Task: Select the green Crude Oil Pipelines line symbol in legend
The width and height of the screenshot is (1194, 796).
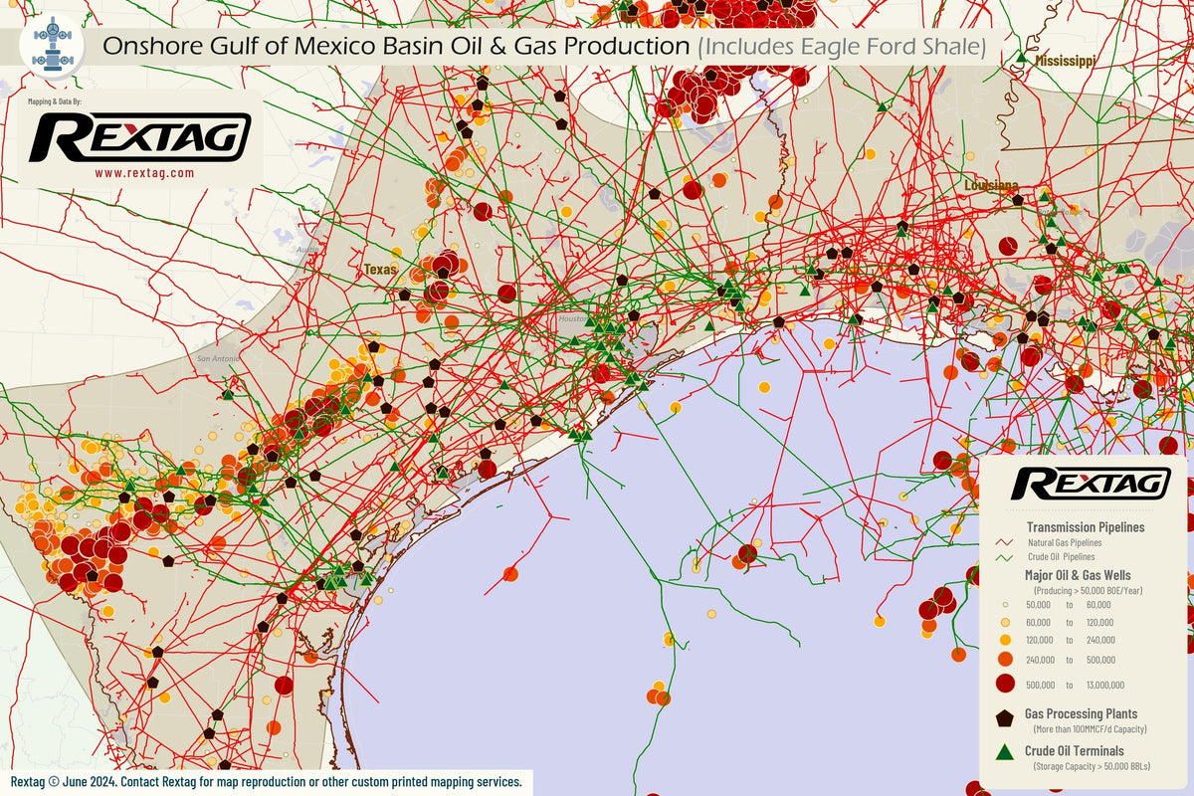Action: click(1004, 557)
